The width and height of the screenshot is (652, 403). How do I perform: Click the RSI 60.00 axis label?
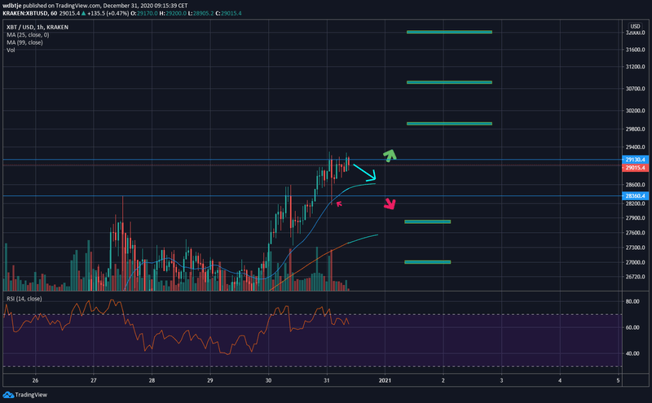point(632,327)
